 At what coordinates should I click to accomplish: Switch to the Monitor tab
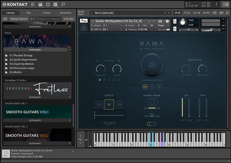(x=47, y=13)
